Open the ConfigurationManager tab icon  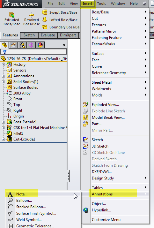[22, 45]
